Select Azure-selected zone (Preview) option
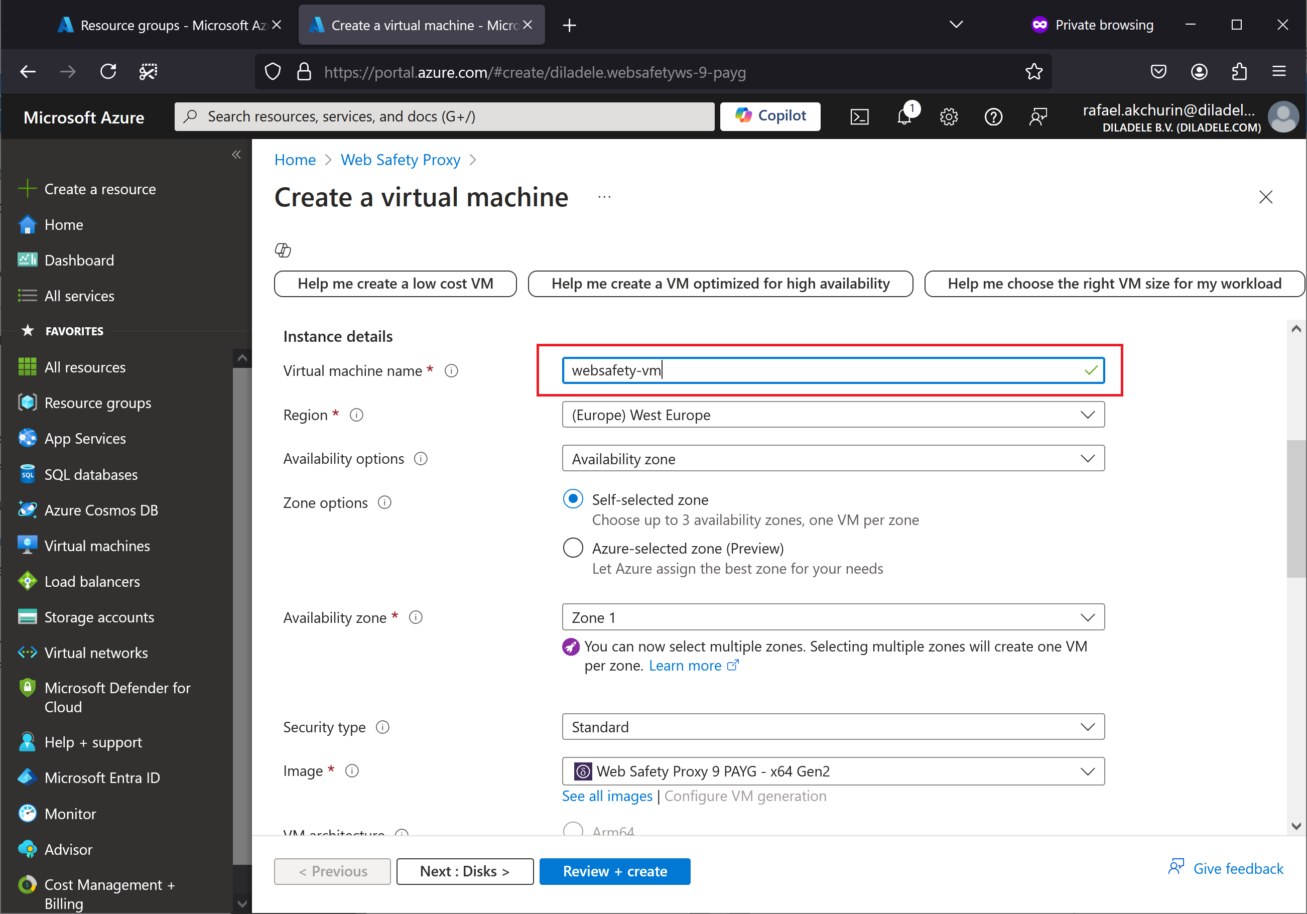1307x914 pixels. coord(573,548)
